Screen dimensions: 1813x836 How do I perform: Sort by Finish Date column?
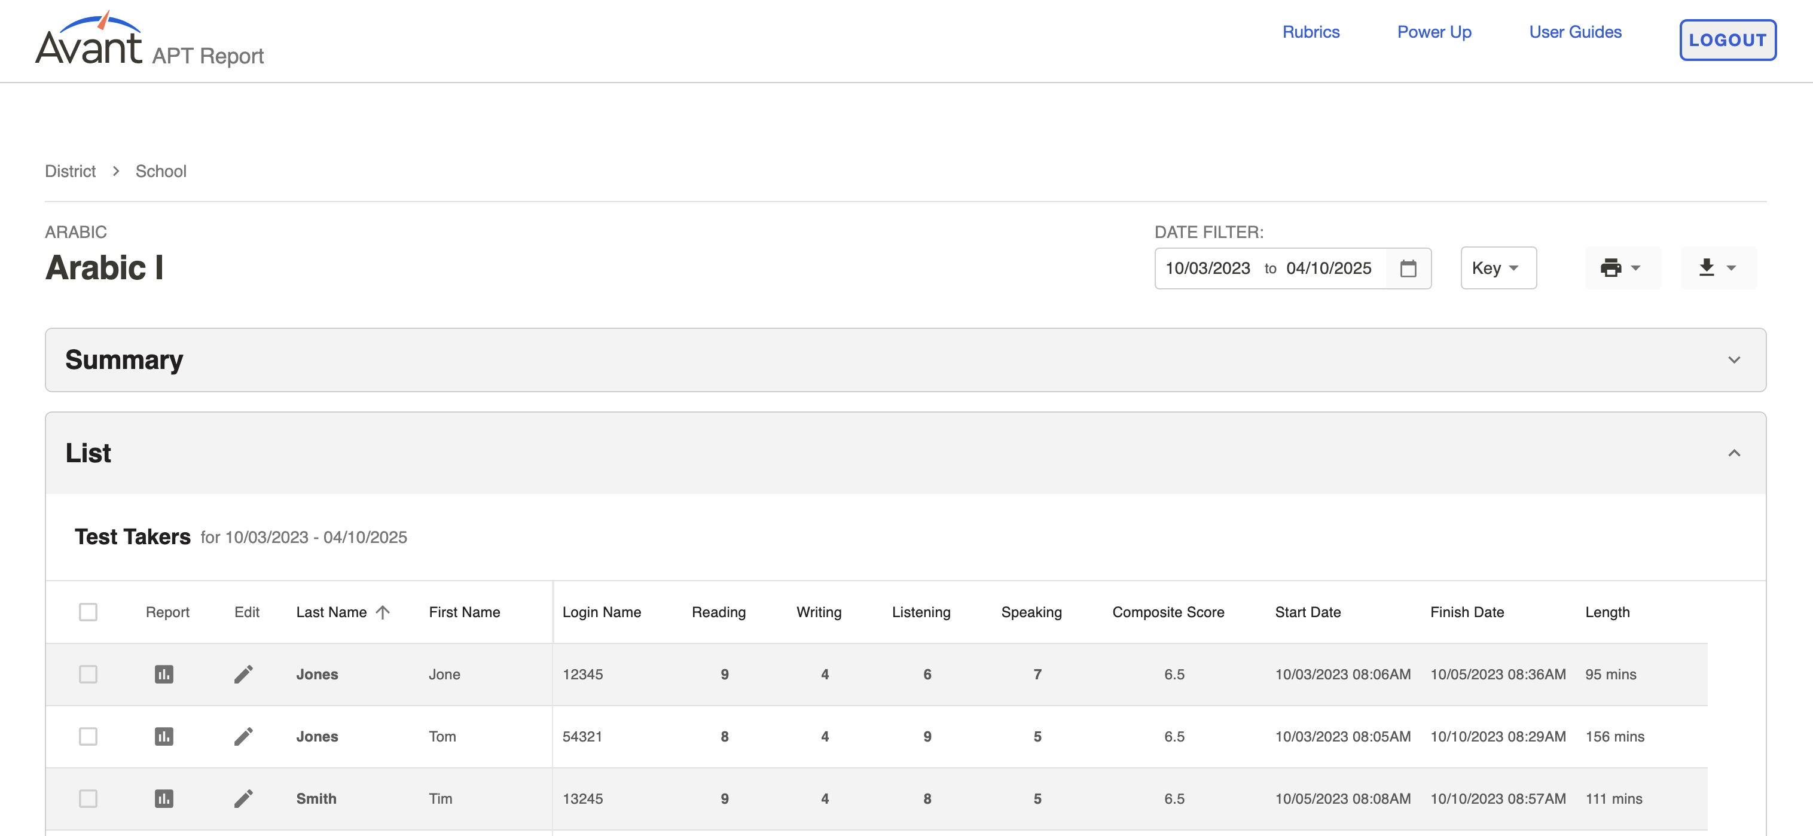point(1467,612)
